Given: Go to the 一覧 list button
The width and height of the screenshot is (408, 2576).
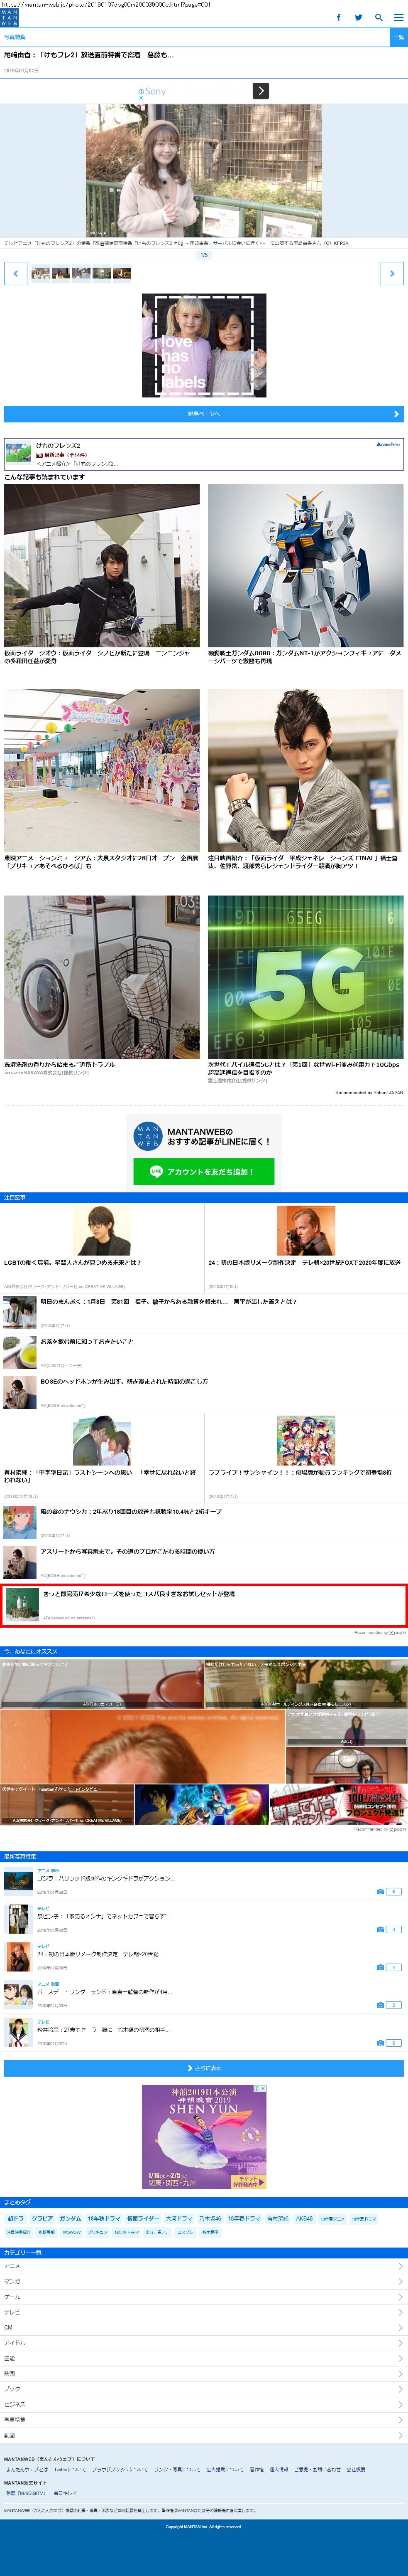Looking at the screenshot, I should click(x=398, y=37).
